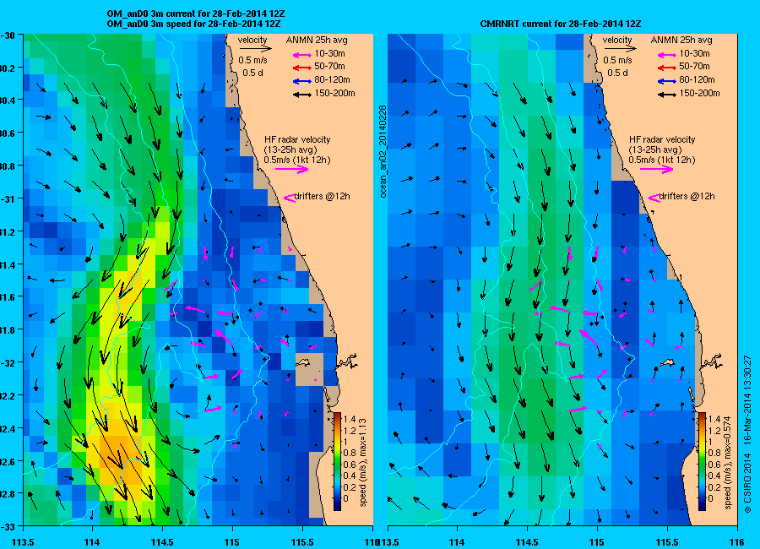Click the '0.5 d' label in the CMRNRT panel
This screenshot has width=760, height=549.
pos(617,73)
